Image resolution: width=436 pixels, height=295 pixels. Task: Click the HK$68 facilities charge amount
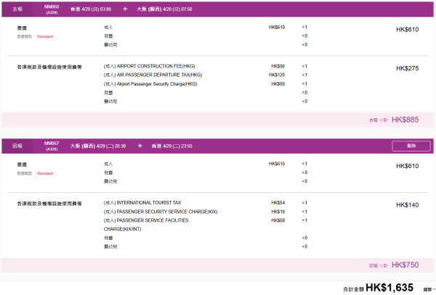(x=278, y=220)
